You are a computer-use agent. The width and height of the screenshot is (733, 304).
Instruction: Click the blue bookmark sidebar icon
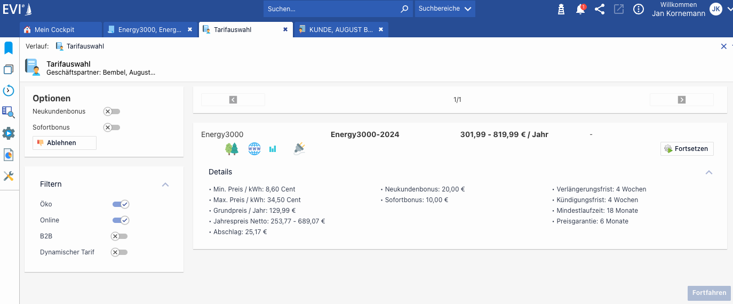[x=9, y=49]
